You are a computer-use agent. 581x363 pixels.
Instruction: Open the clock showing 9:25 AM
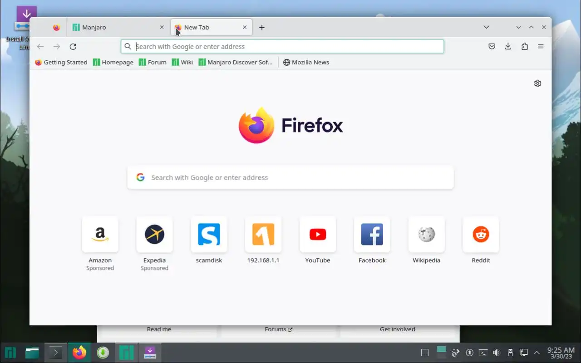[561, 353]
